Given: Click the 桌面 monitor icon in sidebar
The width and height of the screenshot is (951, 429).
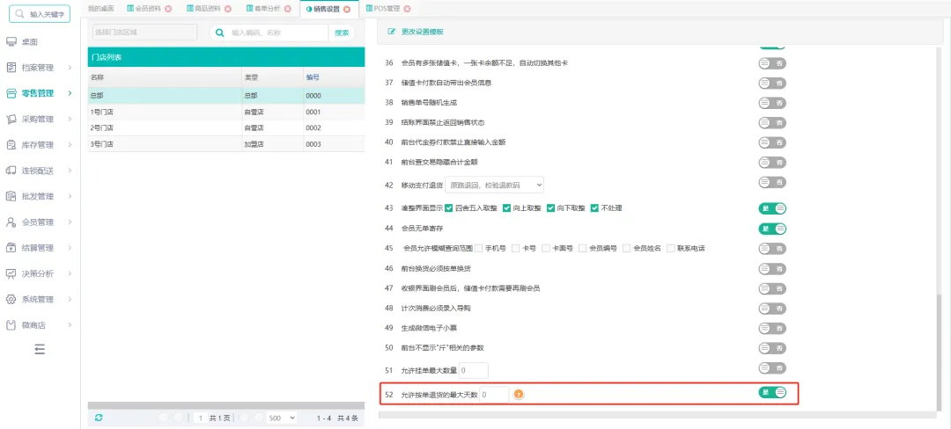Looking at the screenshot, I should pos(11,41).
